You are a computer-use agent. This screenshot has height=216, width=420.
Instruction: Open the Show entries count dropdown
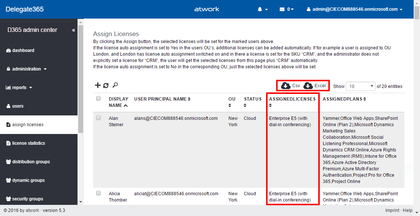360,86
